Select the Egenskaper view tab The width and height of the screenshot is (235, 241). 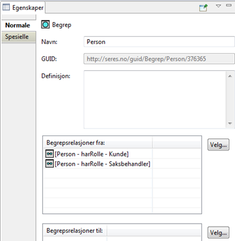click(x=23, y=7)
